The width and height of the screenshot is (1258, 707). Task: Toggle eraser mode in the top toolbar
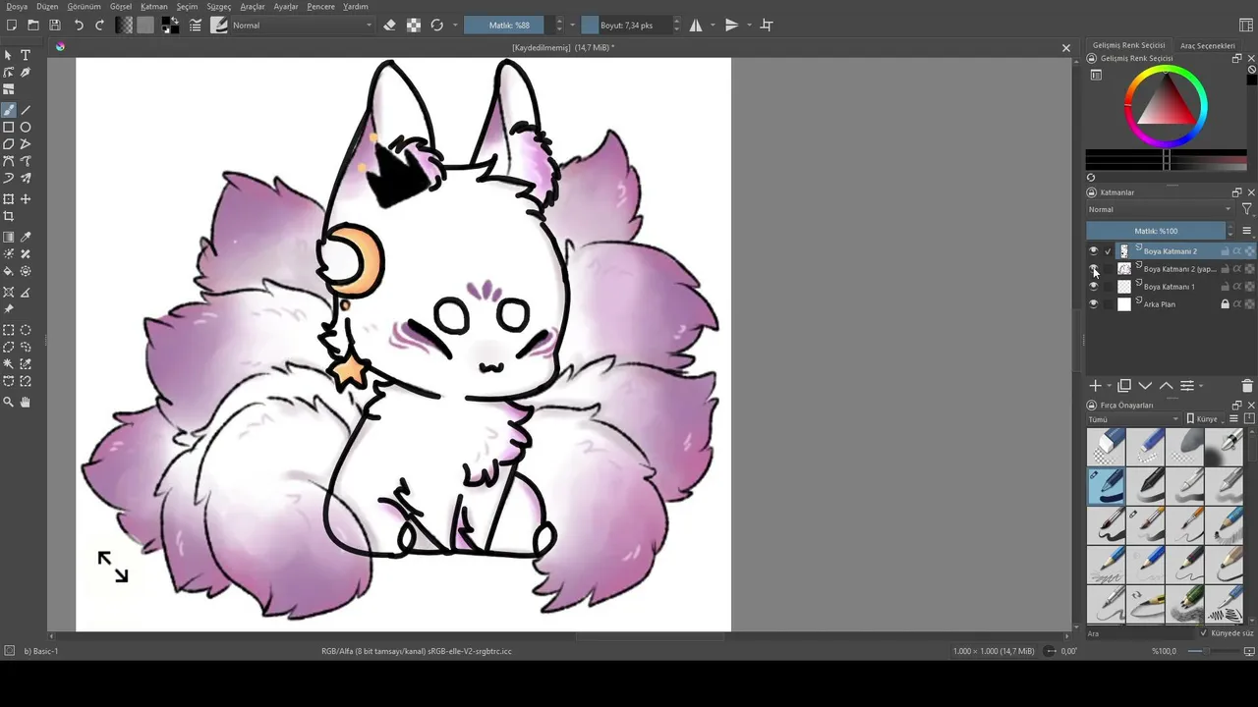(389, 25)
